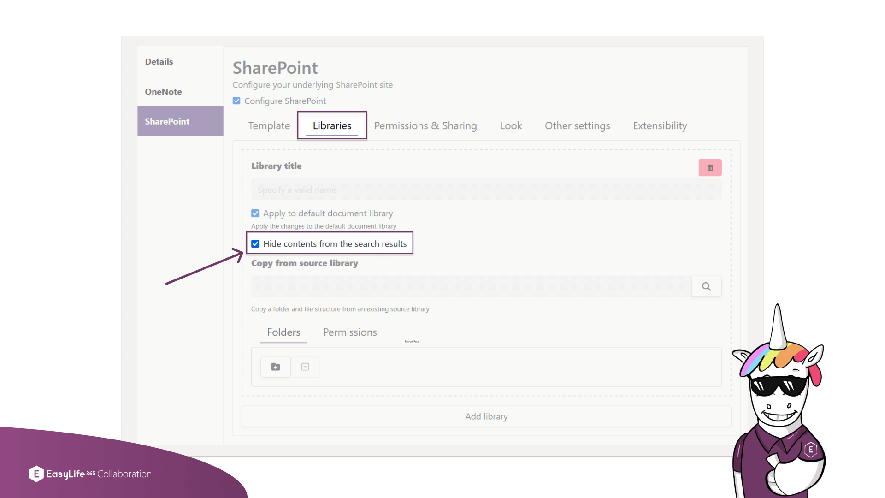This screenshot has width=885, height=498.
Task: Switch to the Look tab
Action: (x=510, y=125)
